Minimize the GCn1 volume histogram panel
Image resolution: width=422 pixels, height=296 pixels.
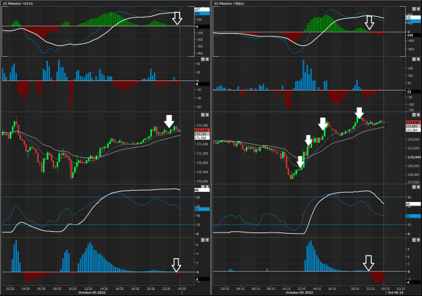tap(203, 59)
